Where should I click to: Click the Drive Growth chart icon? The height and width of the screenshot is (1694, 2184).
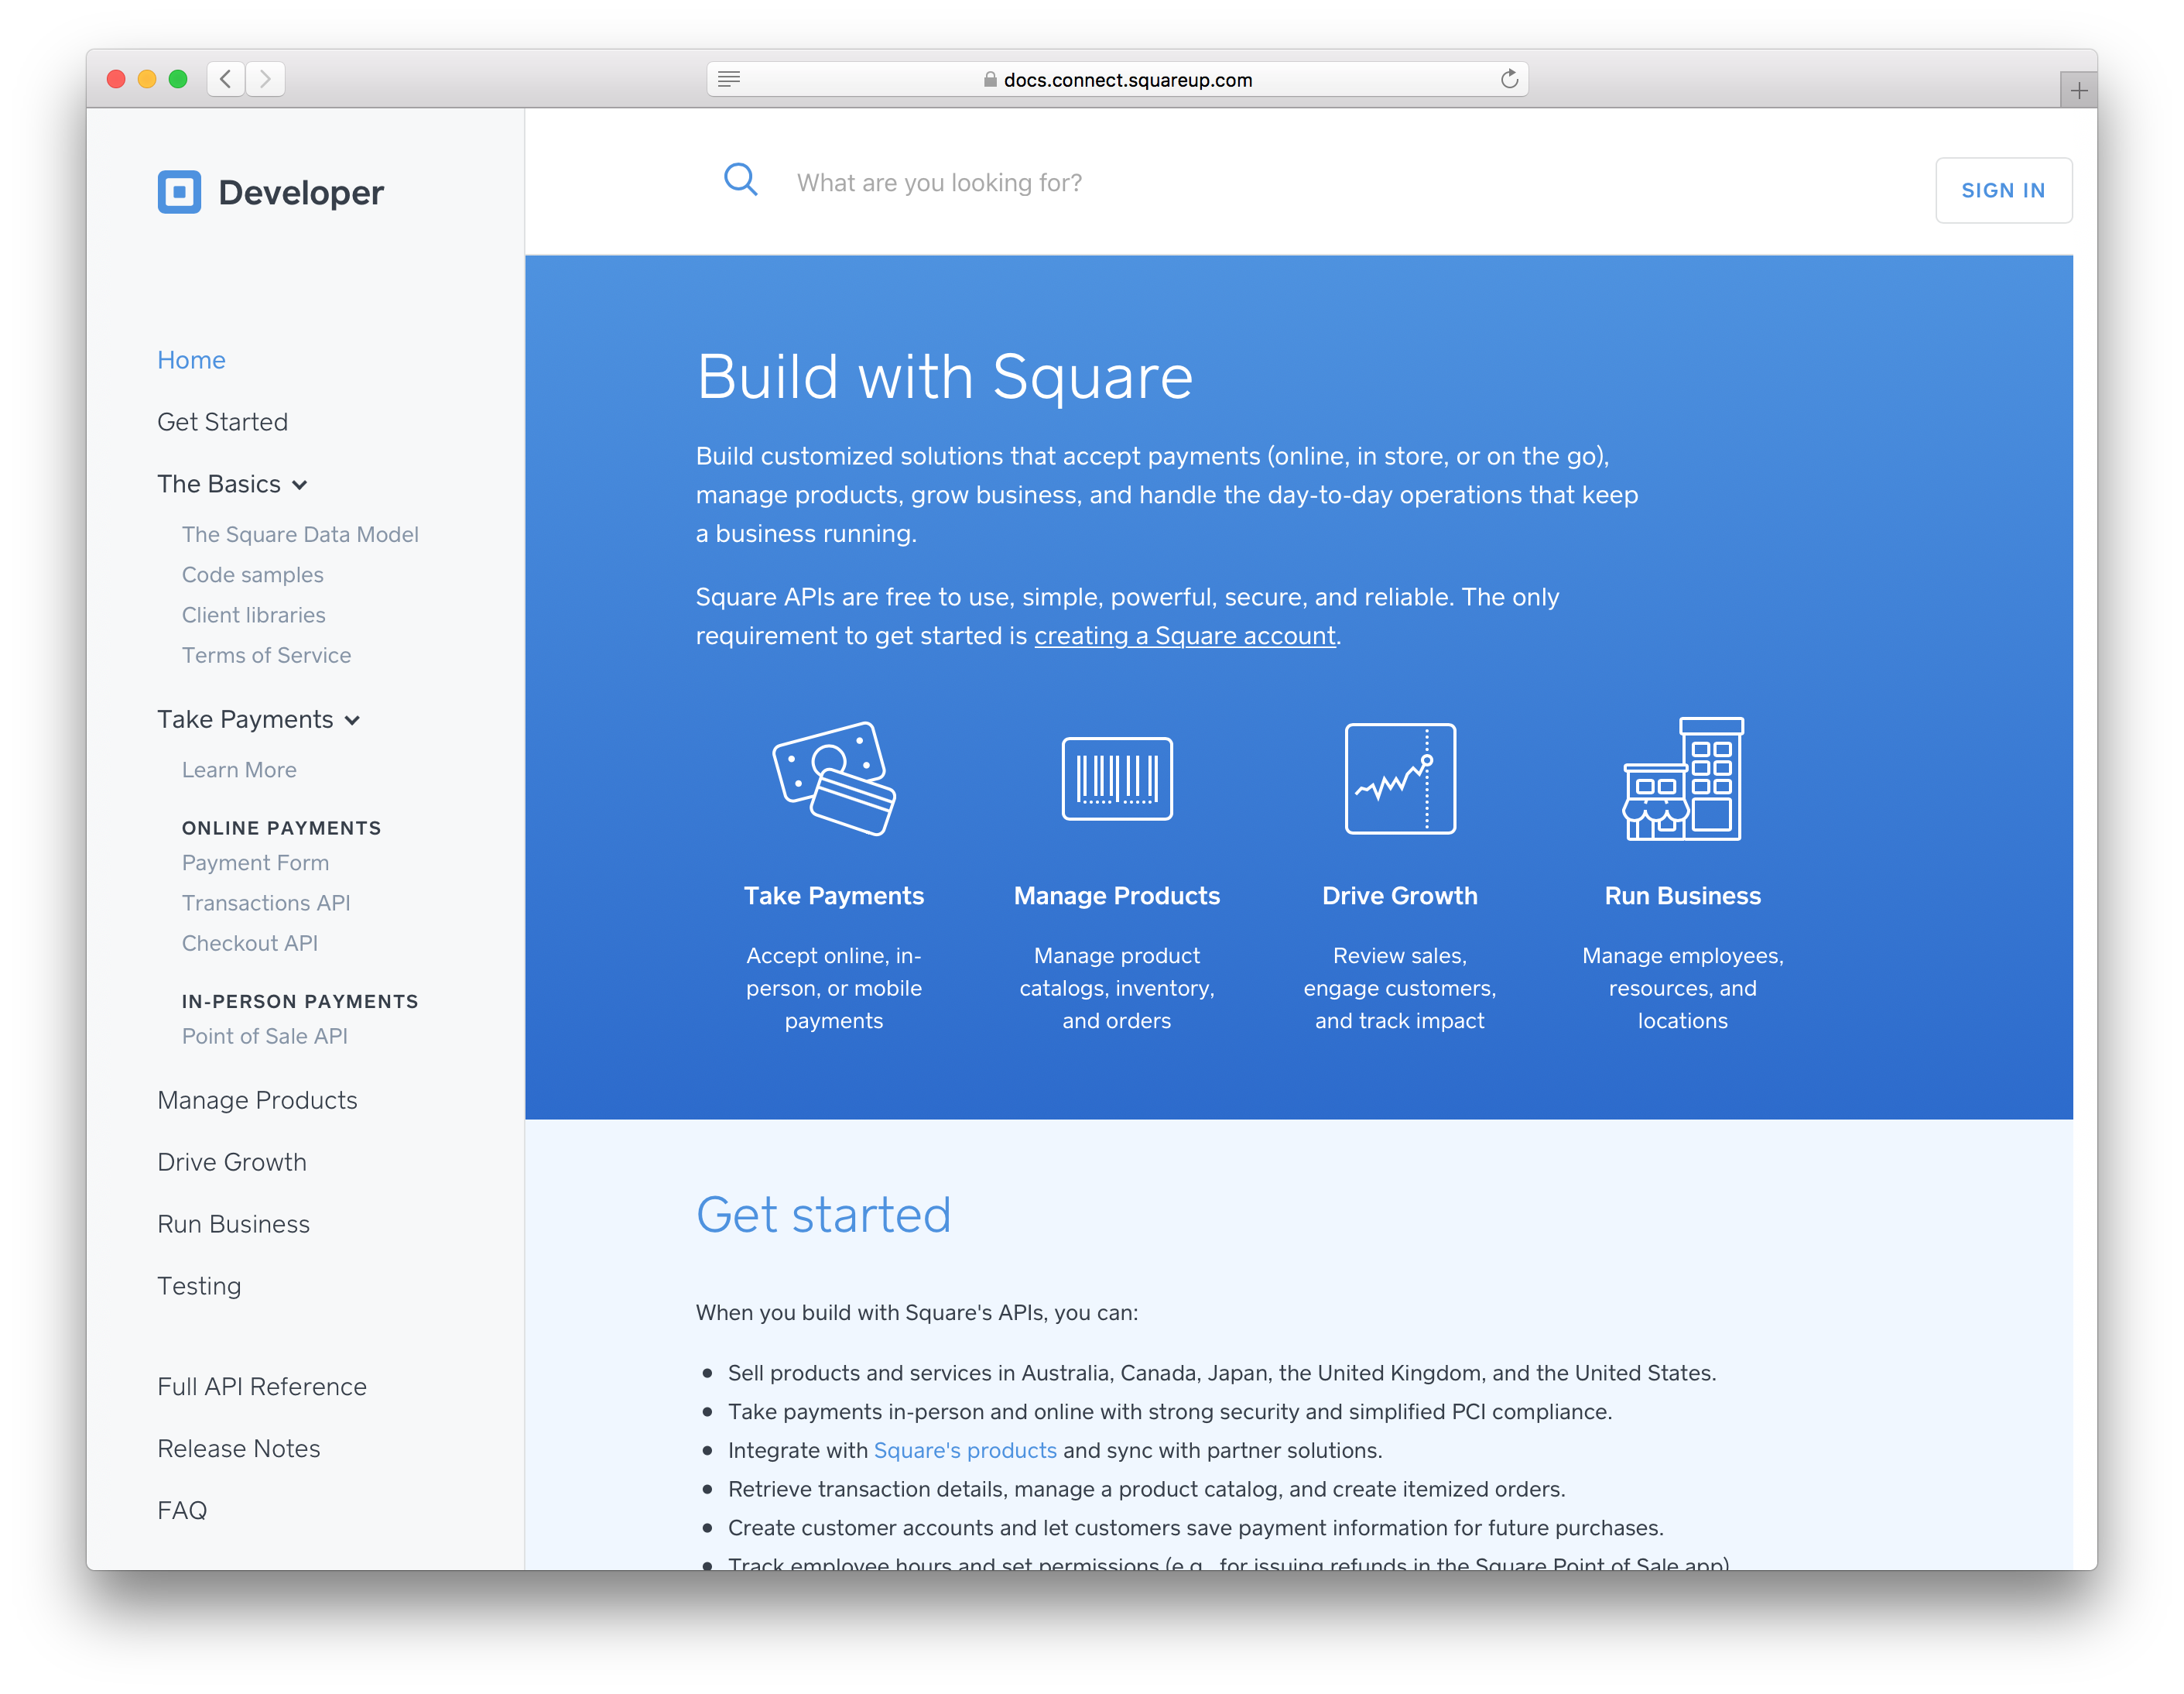1399,778
